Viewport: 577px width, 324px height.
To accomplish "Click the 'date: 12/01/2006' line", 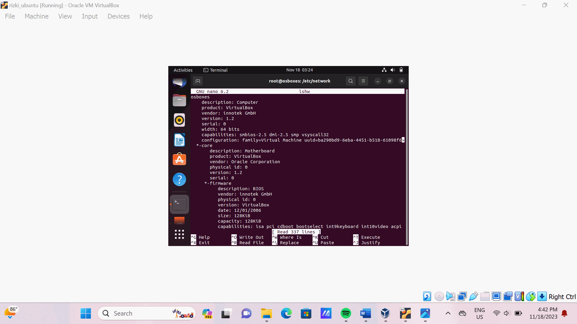I will [240, 210].
